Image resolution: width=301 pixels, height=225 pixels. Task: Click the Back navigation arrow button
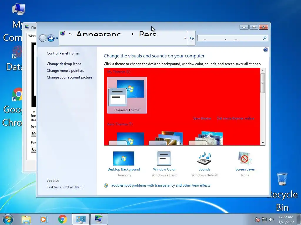click(x=43, y=38)
